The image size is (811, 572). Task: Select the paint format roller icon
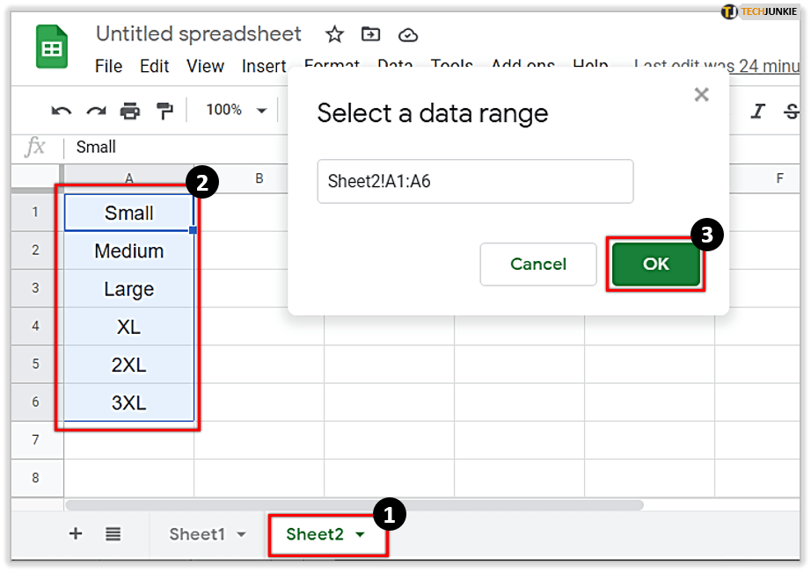coord(164,111)
